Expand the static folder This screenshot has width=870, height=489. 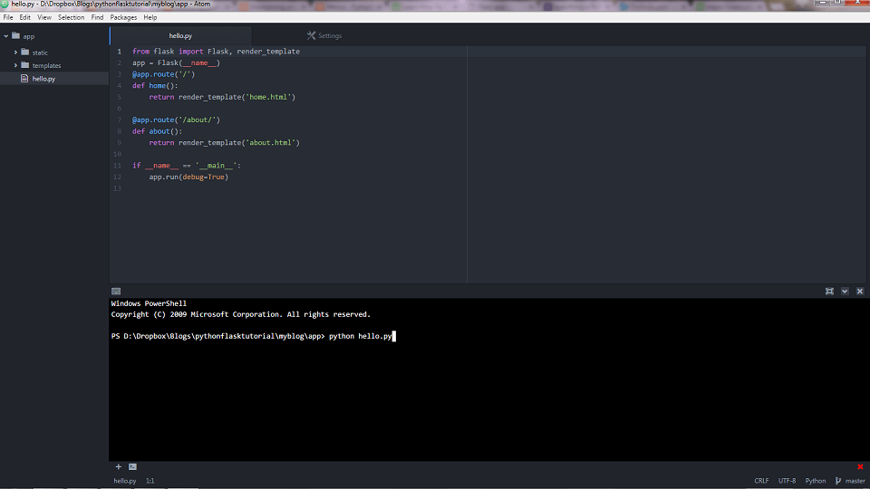(x=15, y=53)
